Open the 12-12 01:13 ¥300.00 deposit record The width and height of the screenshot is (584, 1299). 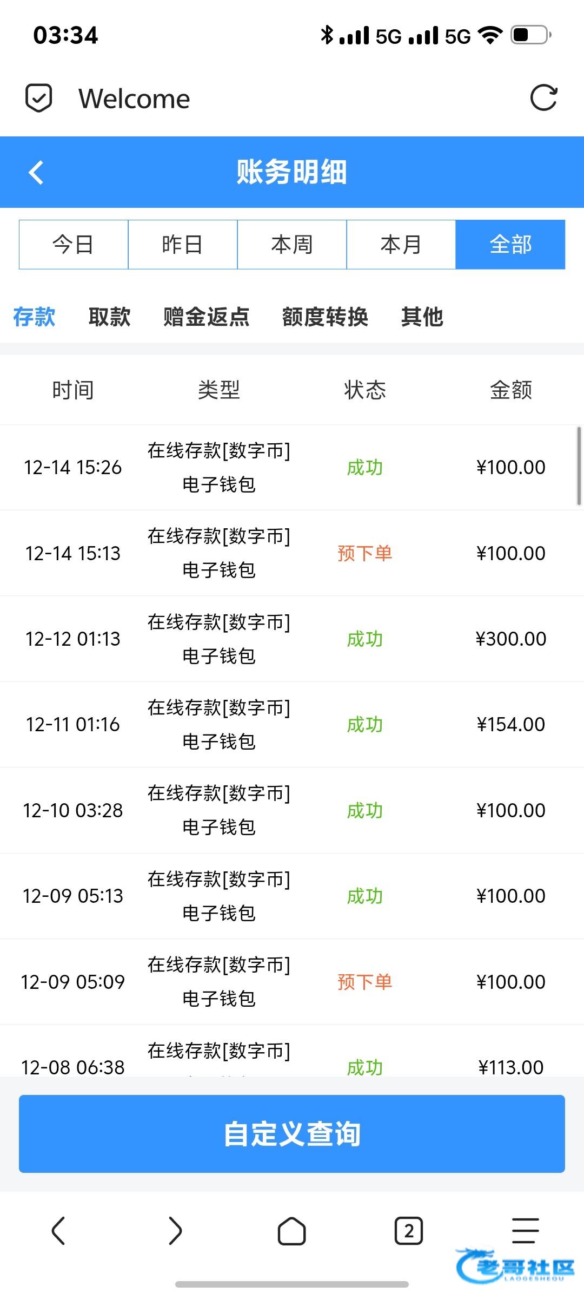pos(292,639)
